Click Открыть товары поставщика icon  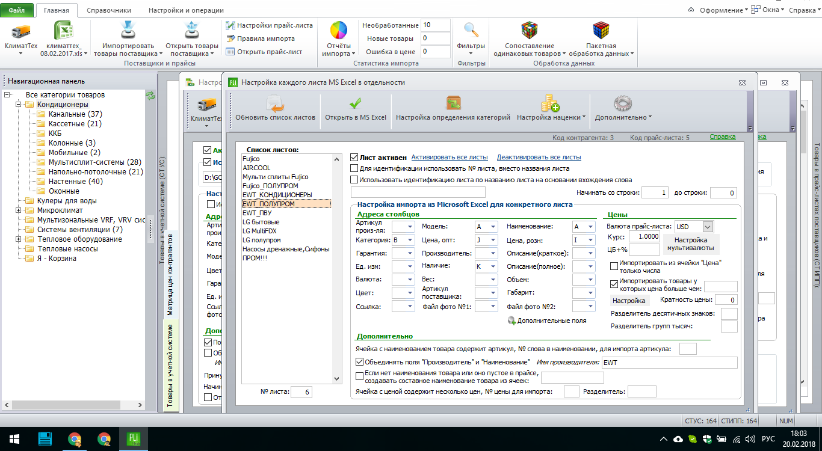191,31
